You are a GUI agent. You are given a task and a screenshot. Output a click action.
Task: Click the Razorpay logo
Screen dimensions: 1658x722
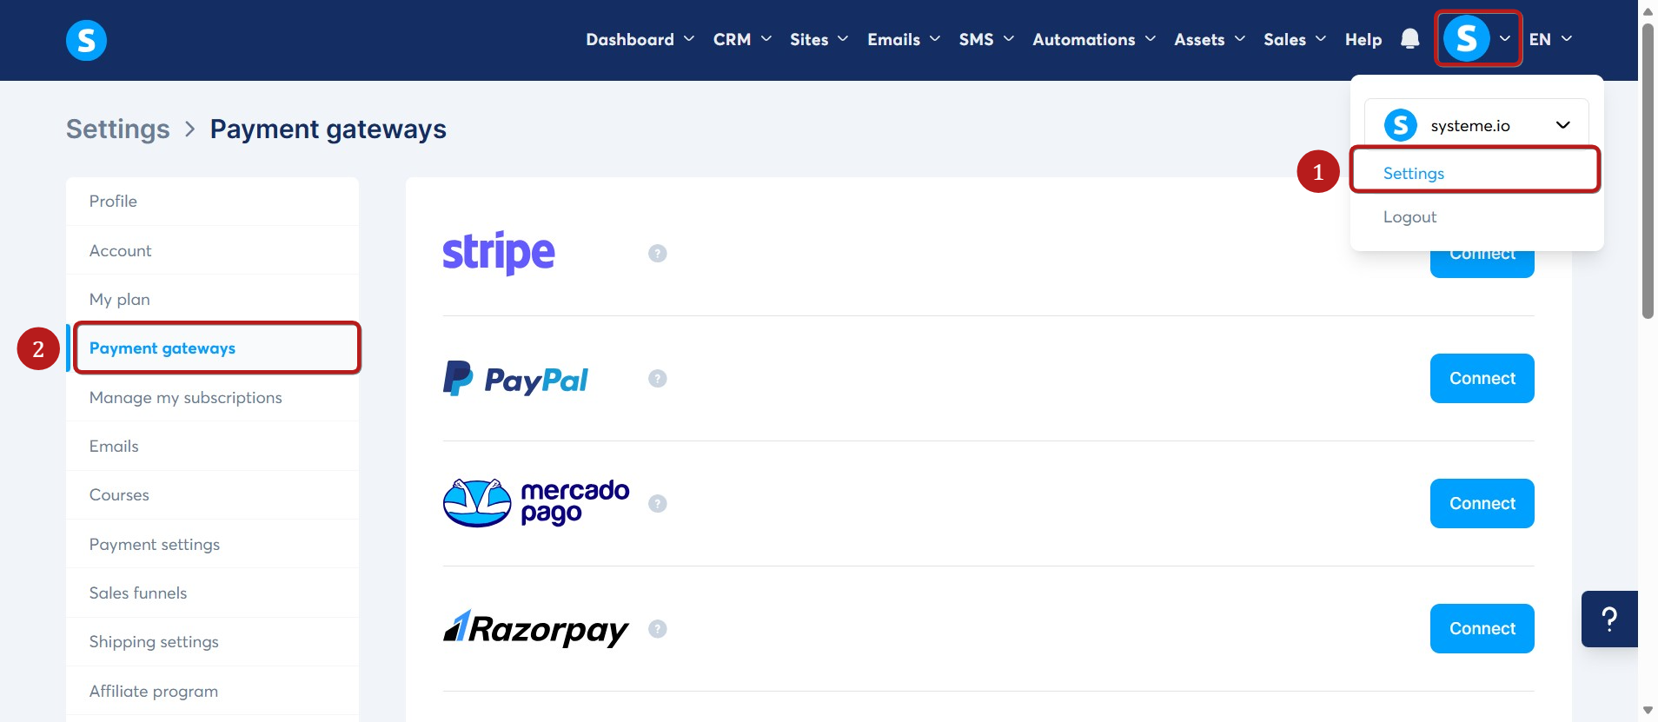tap(536, 628)
